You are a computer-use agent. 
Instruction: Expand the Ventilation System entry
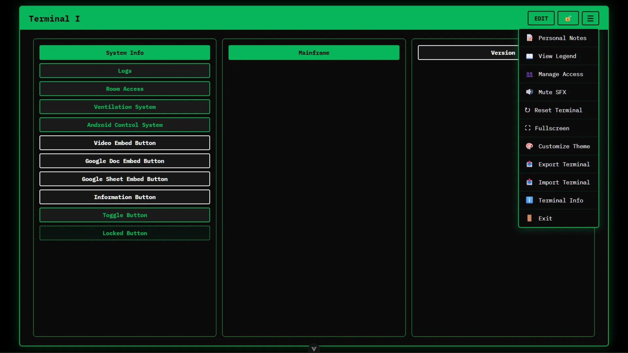click(125, 107)
